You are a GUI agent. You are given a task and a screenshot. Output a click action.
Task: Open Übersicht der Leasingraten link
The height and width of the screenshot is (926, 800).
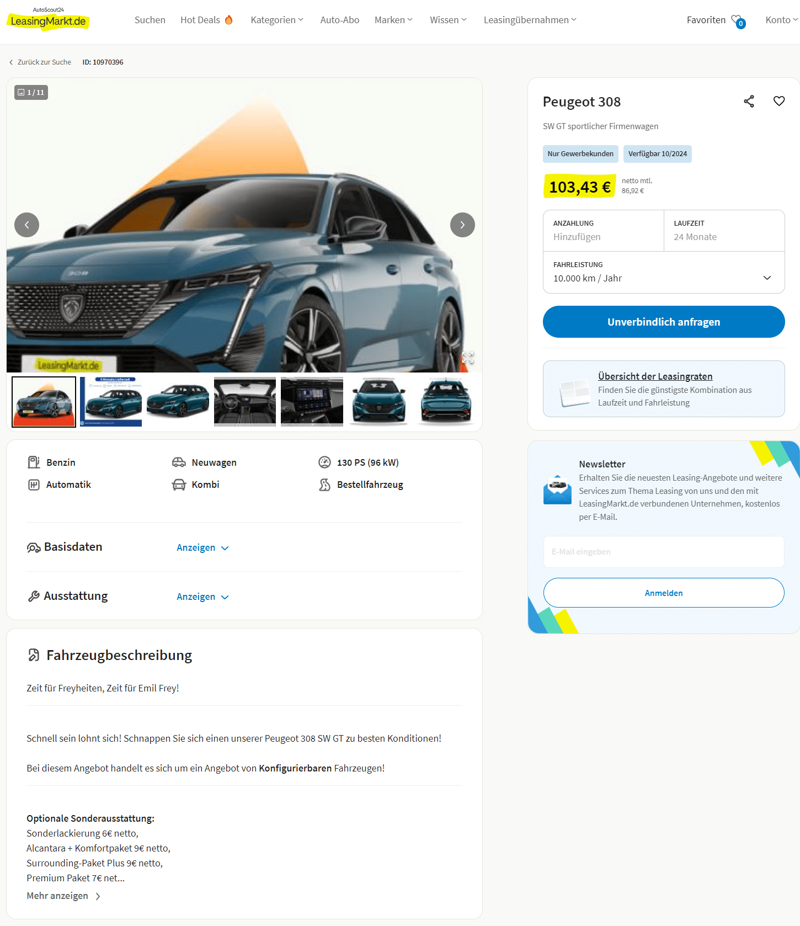(655, 376)
